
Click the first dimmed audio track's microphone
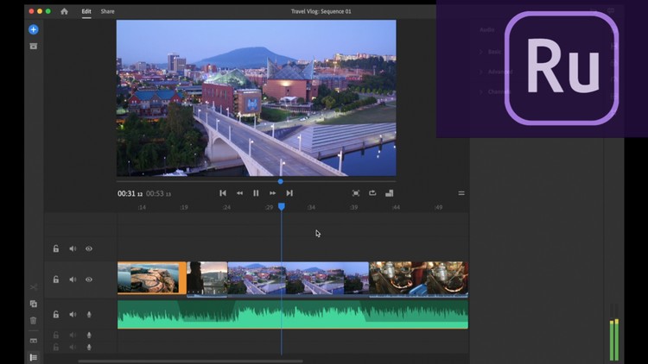(89, 336)
